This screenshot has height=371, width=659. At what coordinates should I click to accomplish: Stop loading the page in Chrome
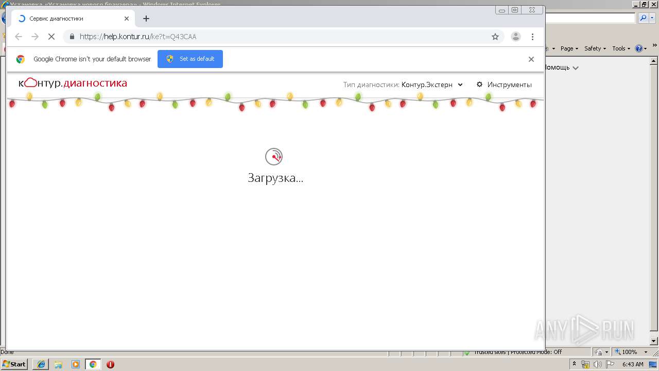point(51,37)
